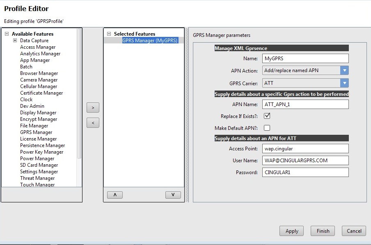Choose Power Key Manager from feature list
The width and height of the screenshot is (371, 245).
[41, 152]
